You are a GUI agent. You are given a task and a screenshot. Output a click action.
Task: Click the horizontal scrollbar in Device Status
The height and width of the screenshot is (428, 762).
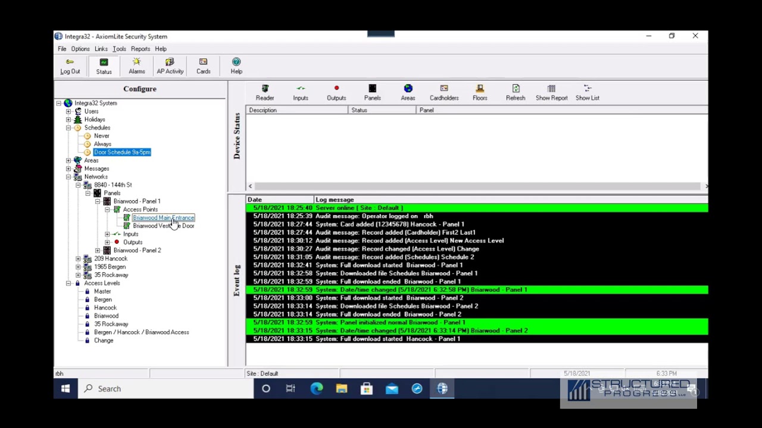[x=477, y=187]
